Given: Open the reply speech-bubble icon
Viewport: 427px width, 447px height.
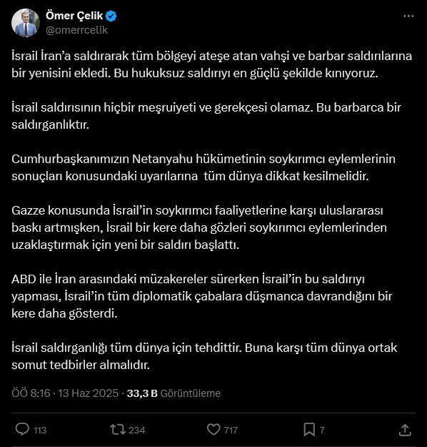Looking at the screenshot, I should point(22,429).
